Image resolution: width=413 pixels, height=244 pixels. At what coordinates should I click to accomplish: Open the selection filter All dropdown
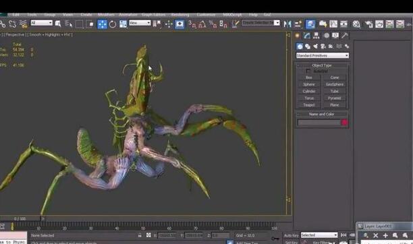pos(42,23)
